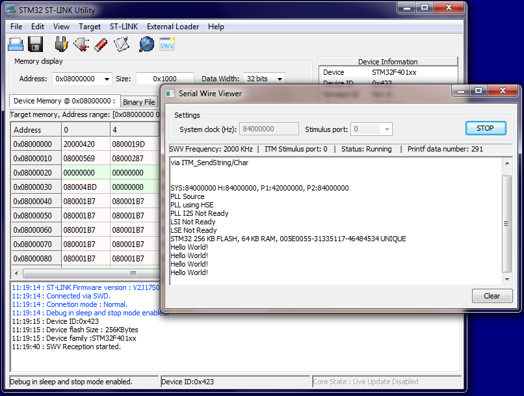Click the STM32 ST-LINK Utility title bar icon
Screen dimensions: 524x396
click(x=10, y=10)
